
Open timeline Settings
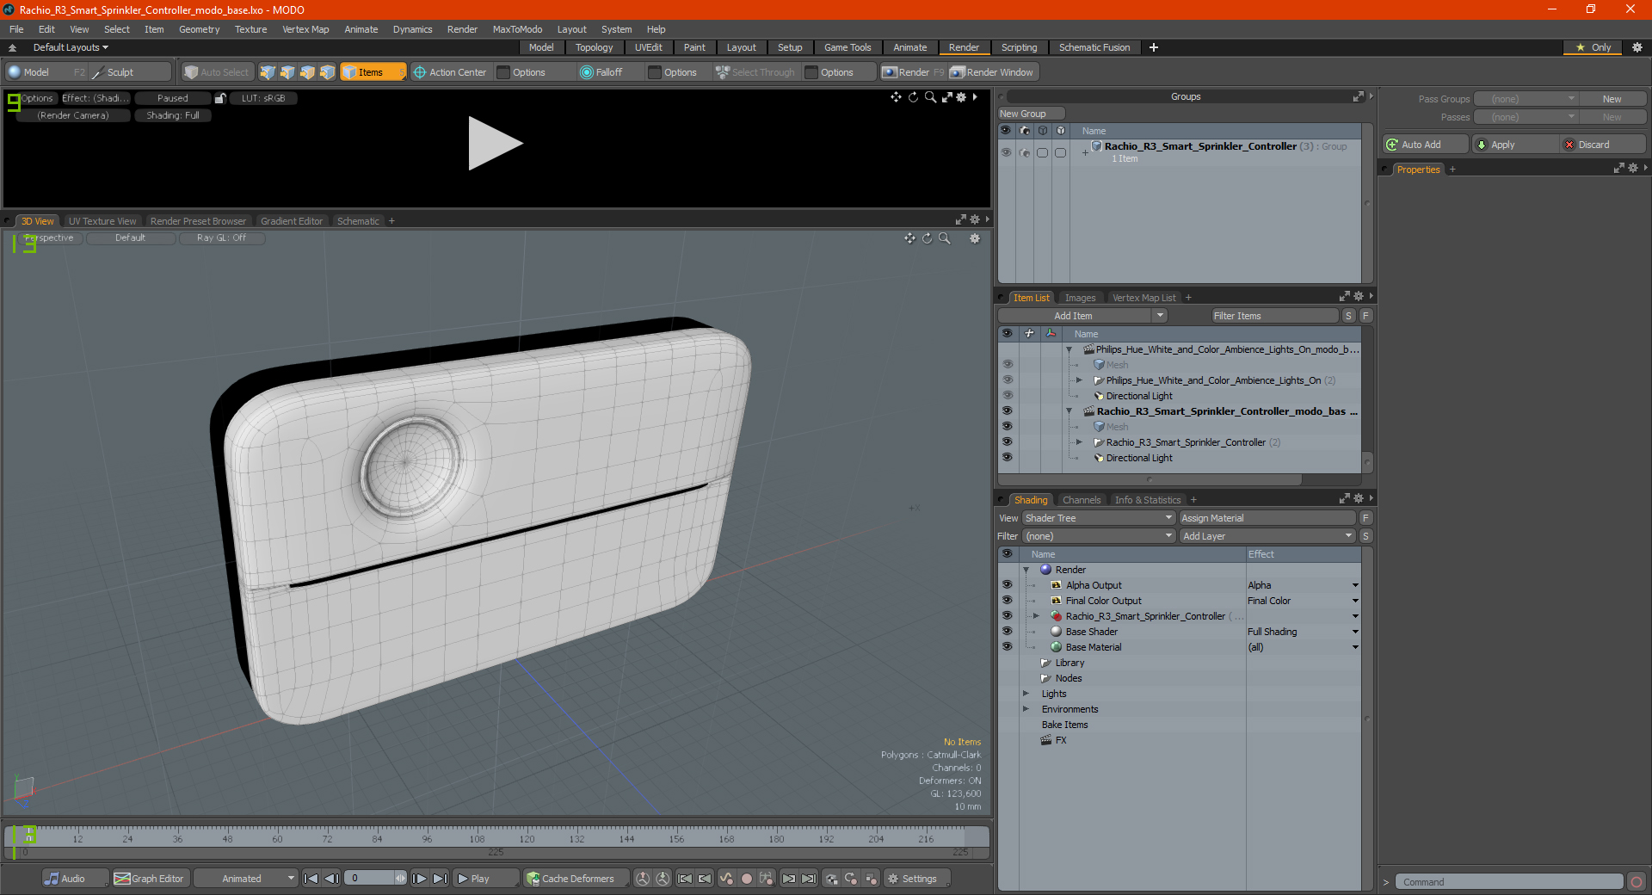tap(916, 879)
